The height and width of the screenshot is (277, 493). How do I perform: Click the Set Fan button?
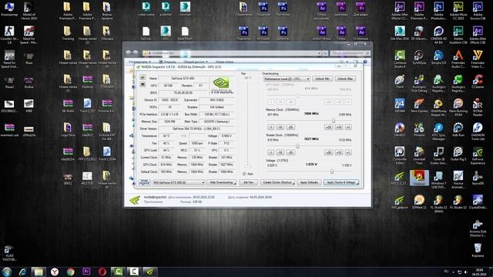[x=248, y=182]
